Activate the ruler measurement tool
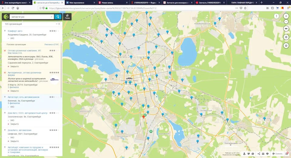Viewport: 291px width, 158px height. click(286, 29)
